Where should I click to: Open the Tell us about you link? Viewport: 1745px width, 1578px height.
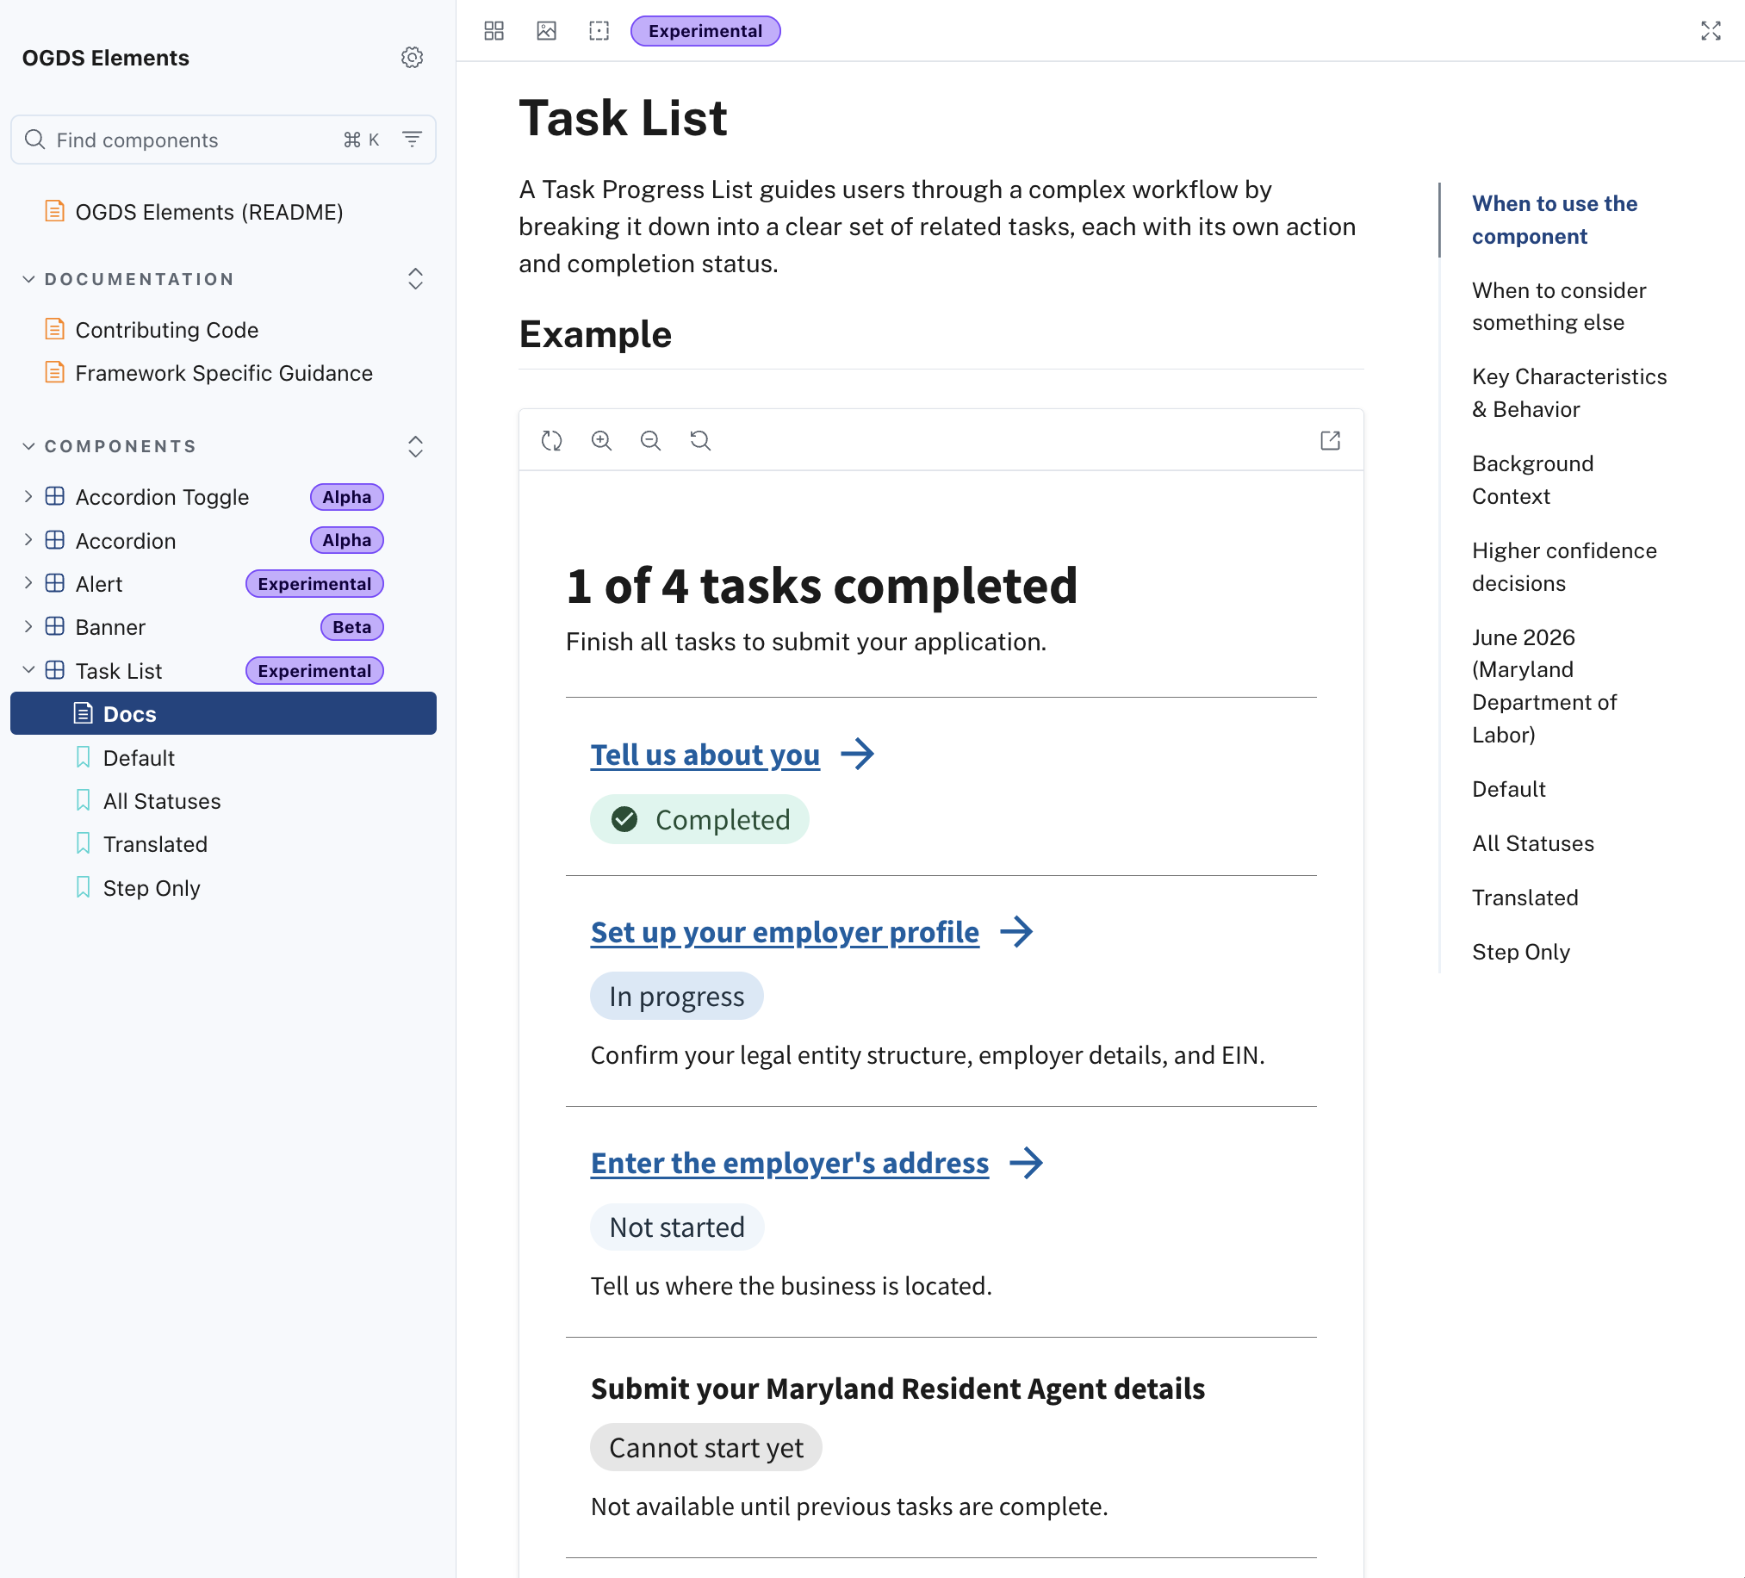[705, 755]
